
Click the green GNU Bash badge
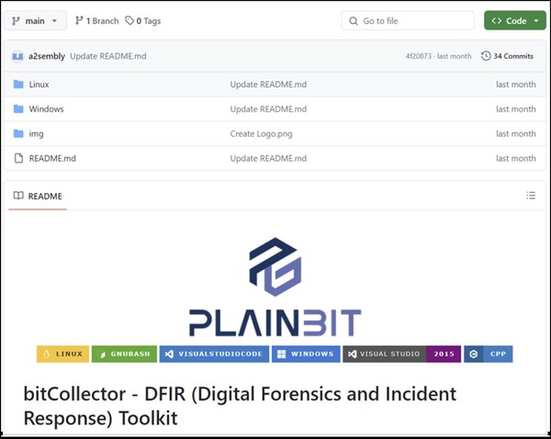click(124, 354)
